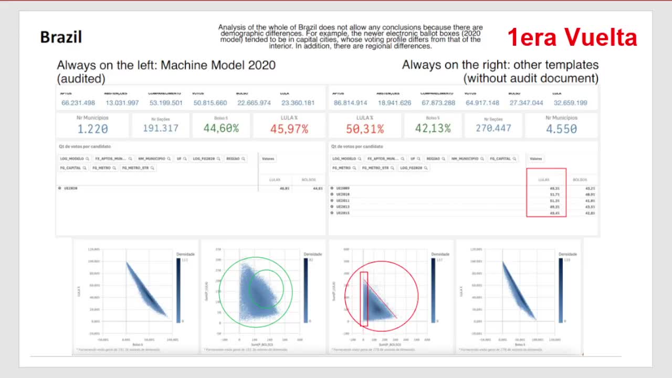Image resolution: width=672 pixels, height=378 pixels.
Task: Click the BOLSO value 22.665.974
Action: pos(254,103)
